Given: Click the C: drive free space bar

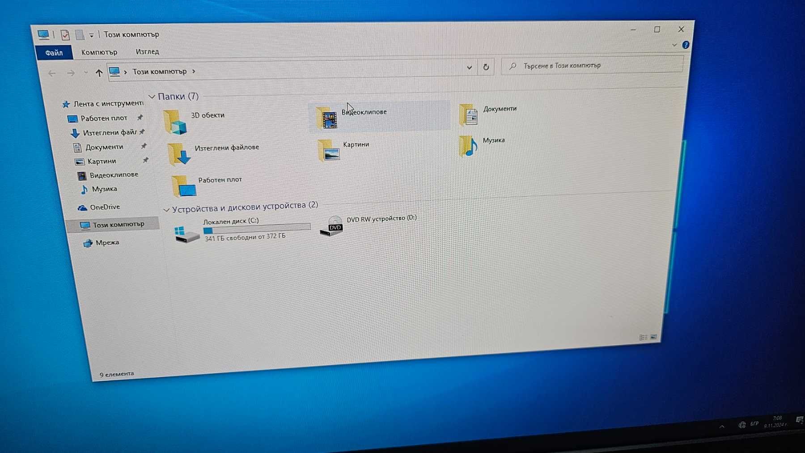Looking at the screenshot, I should click(x=257, y=229).
